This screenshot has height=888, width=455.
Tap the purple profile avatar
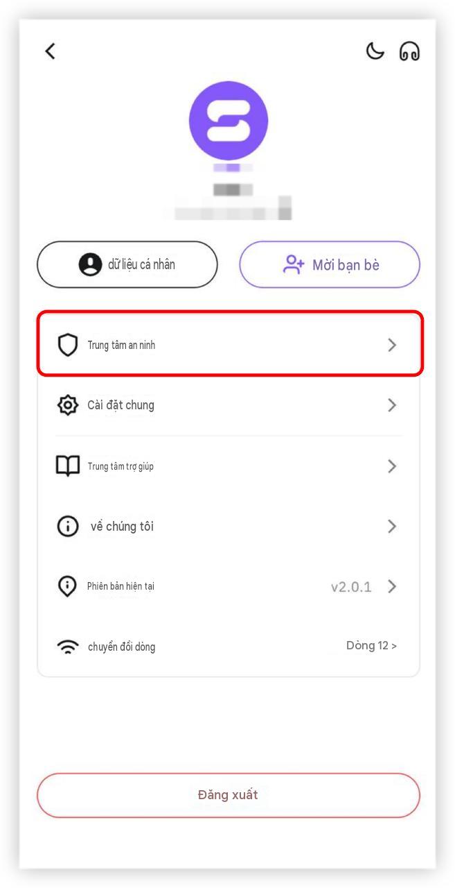pos(228,120)
